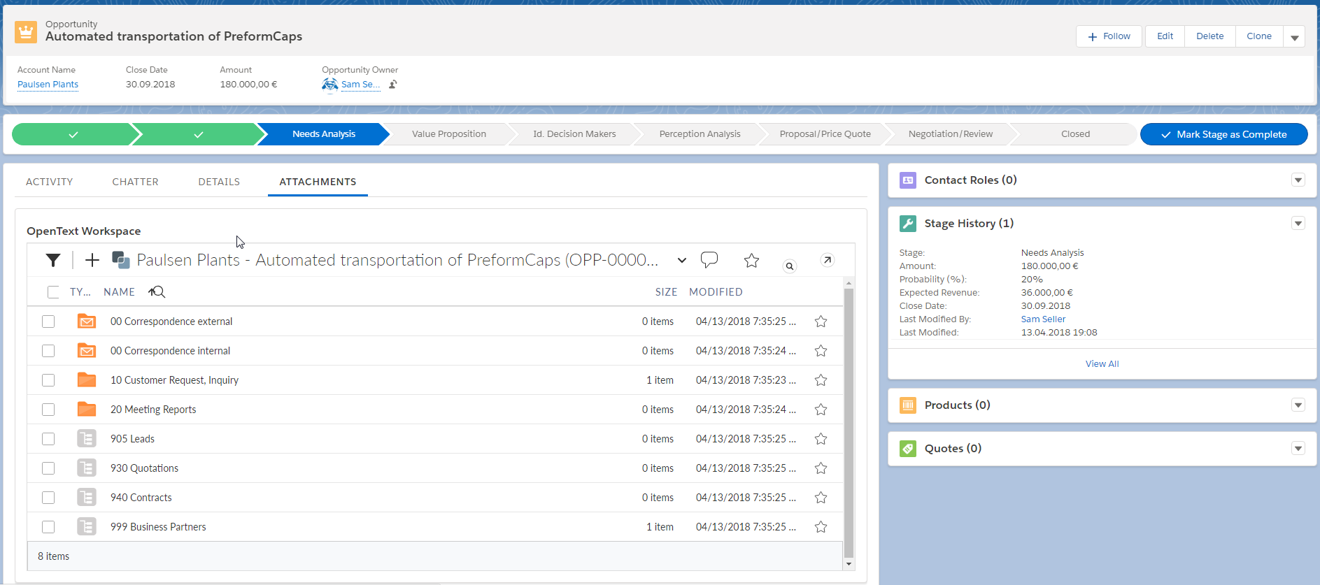Switch to the Details tab
Screen dimensions: 1320x585
pyautogui.click(x=219, y=182)
